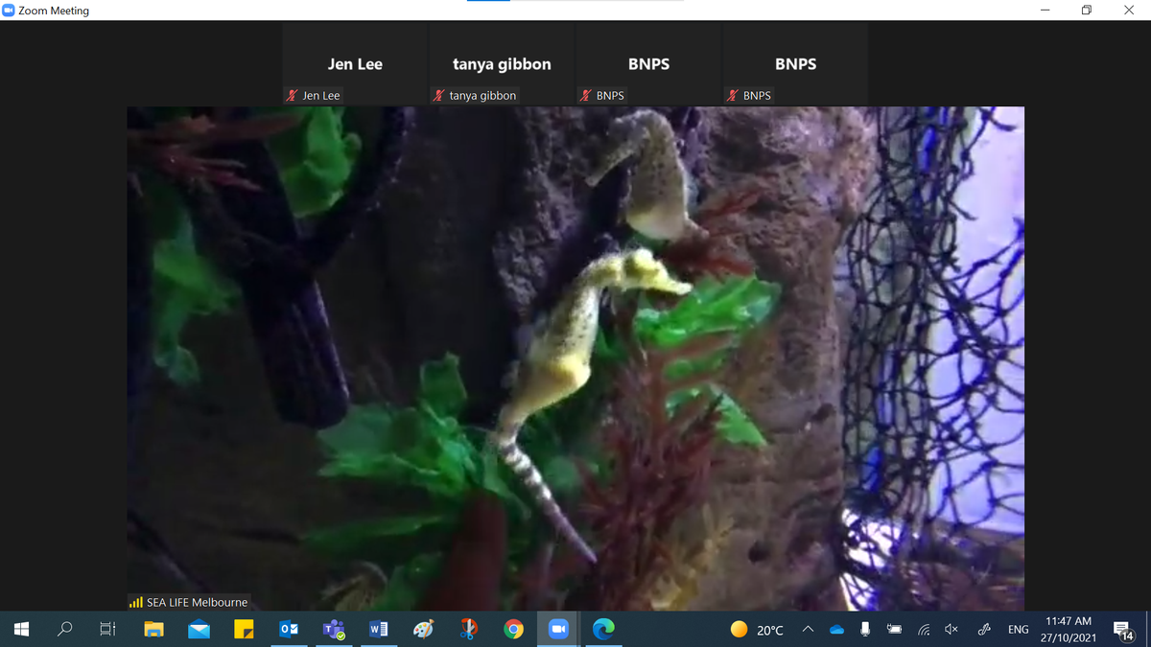
Task: Open Microsoft Teams from the taskbar
Action: [x=334, y=629]
